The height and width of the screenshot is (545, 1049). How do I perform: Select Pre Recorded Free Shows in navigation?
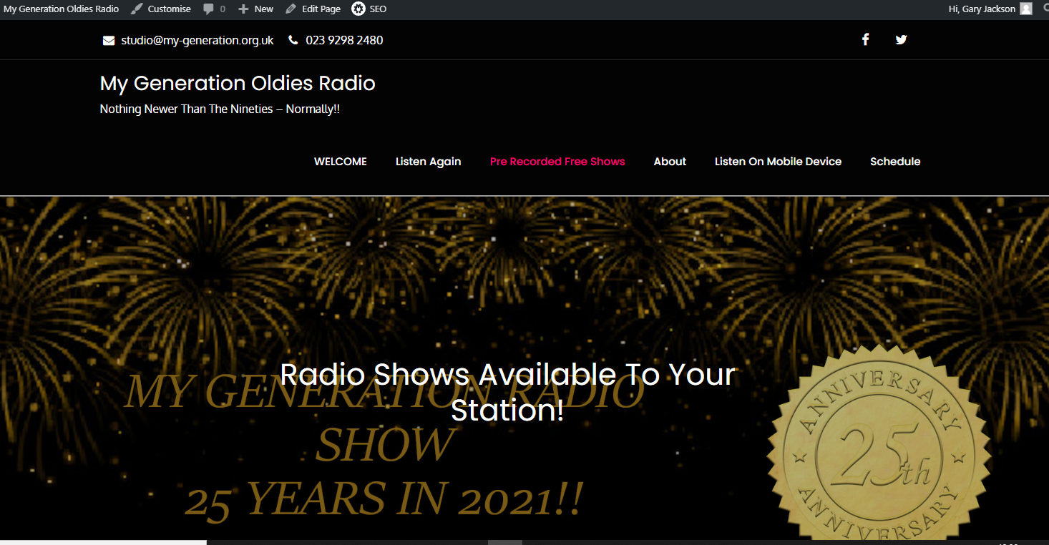(x=557, y=162)
